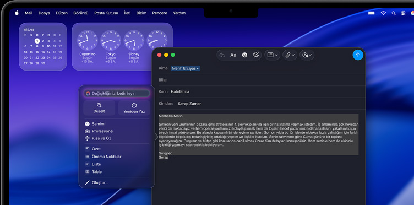Open the Writing Tools icon in compose toolbar
The image size is (414, 205).
click(255, 55)
